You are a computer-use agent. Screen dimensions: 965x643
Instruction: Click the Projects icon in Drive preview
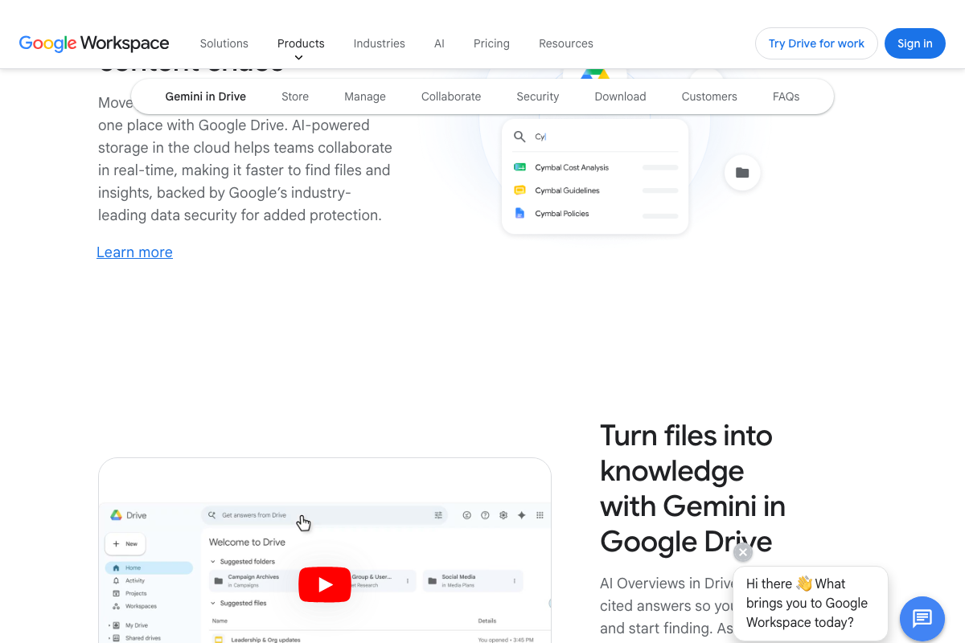(117, 593)
